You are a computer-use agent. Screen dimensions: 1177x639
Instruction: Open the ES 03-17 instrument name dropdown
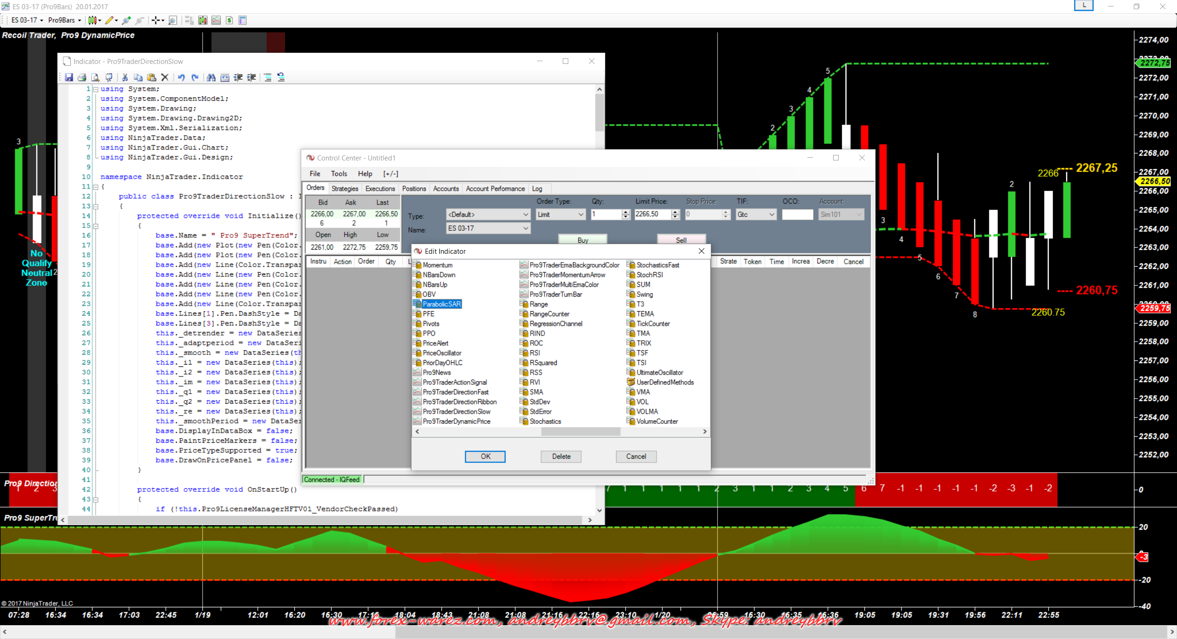coord(526,228)
